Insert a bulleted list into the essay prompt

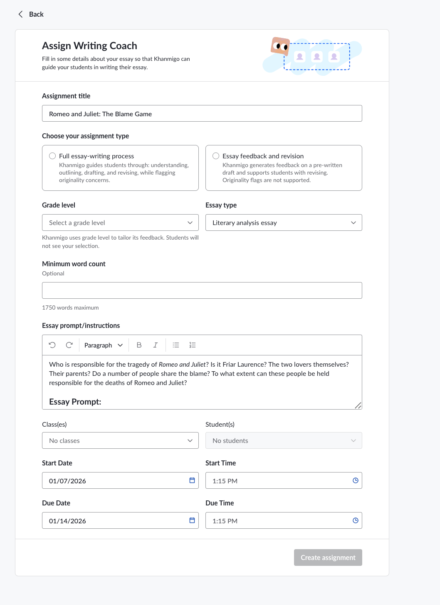click(176, 345)
